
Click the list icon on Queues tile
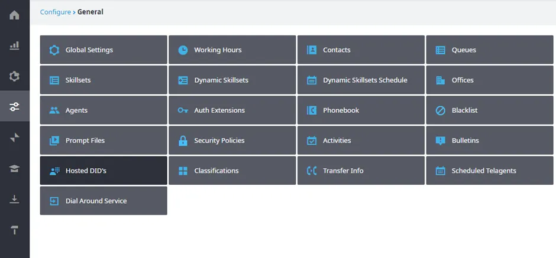coord(441,50)
